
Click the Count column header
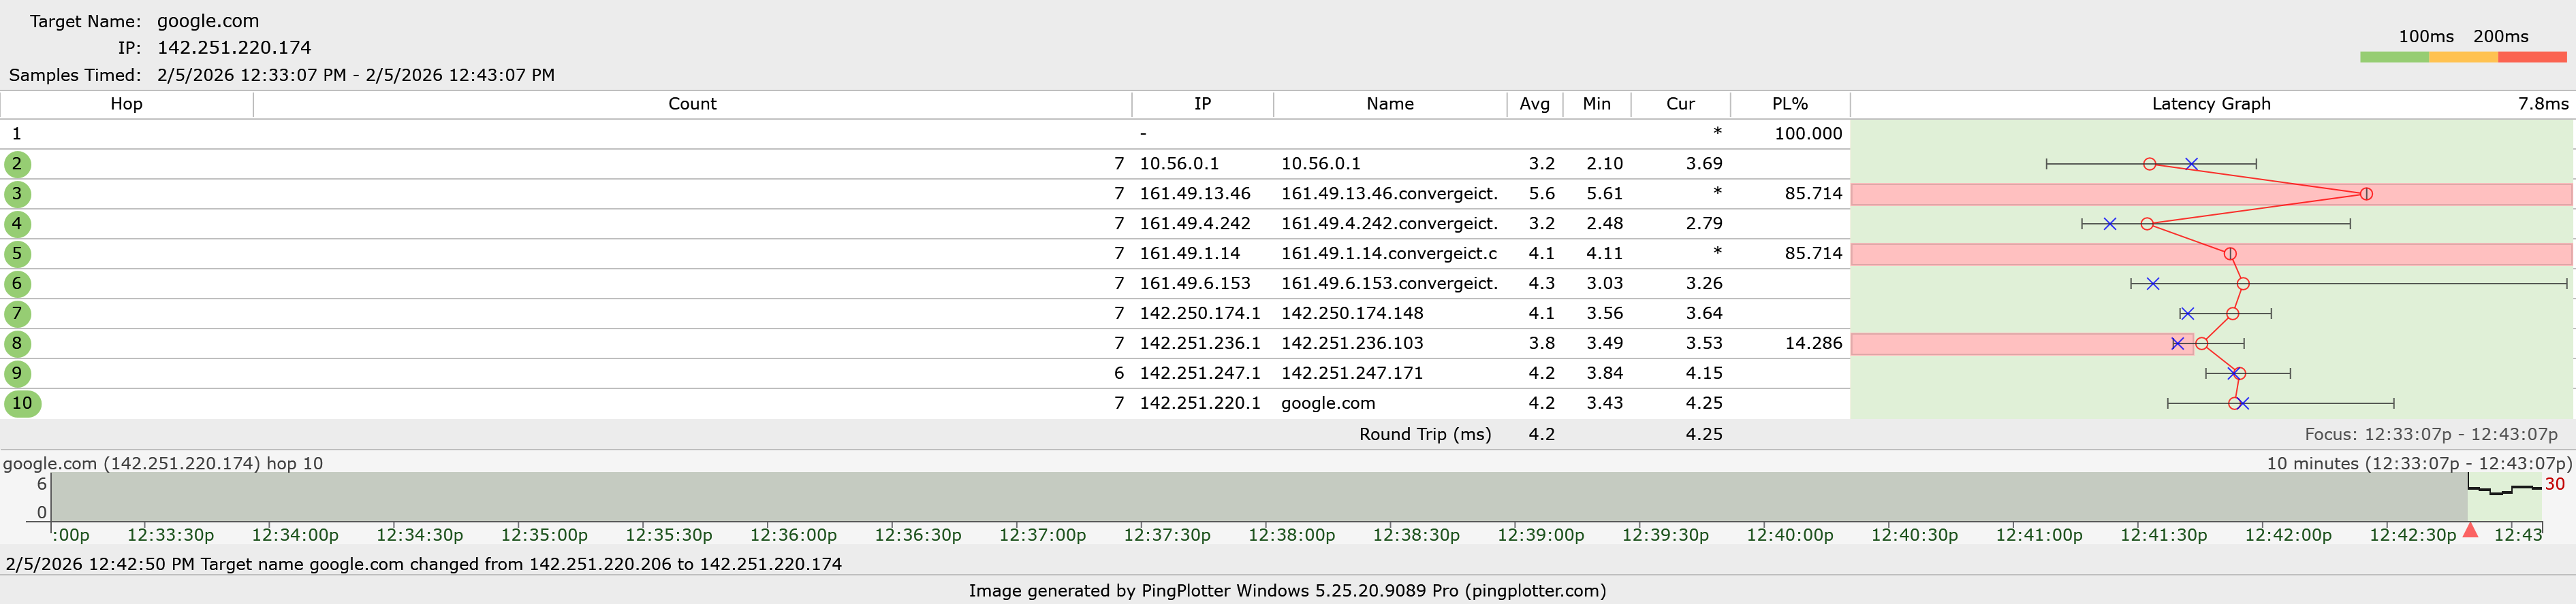pyautogui.click(x=692, y=104)
